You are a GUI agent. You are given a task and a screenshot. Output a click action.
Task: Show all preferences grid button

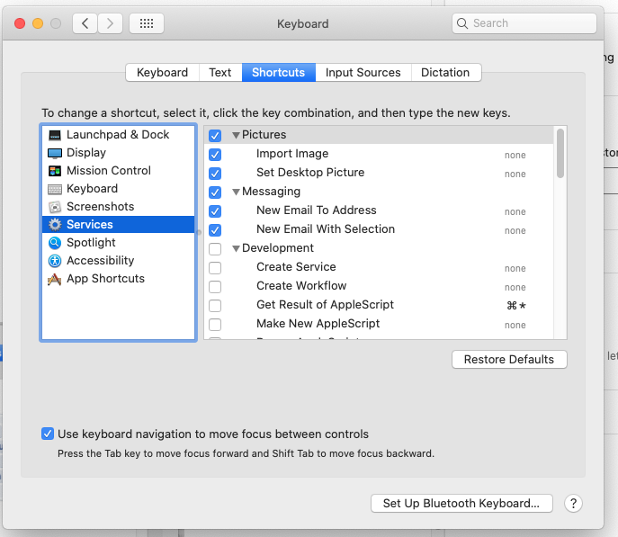pos(147,23)
